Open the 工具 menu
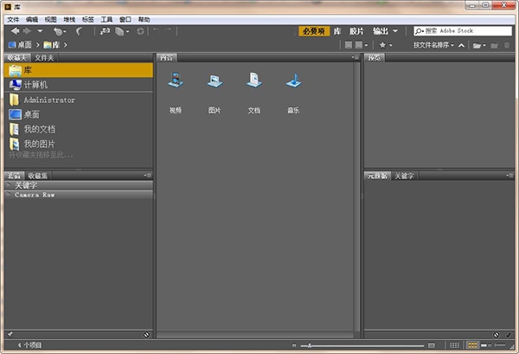 pos(106,18)
